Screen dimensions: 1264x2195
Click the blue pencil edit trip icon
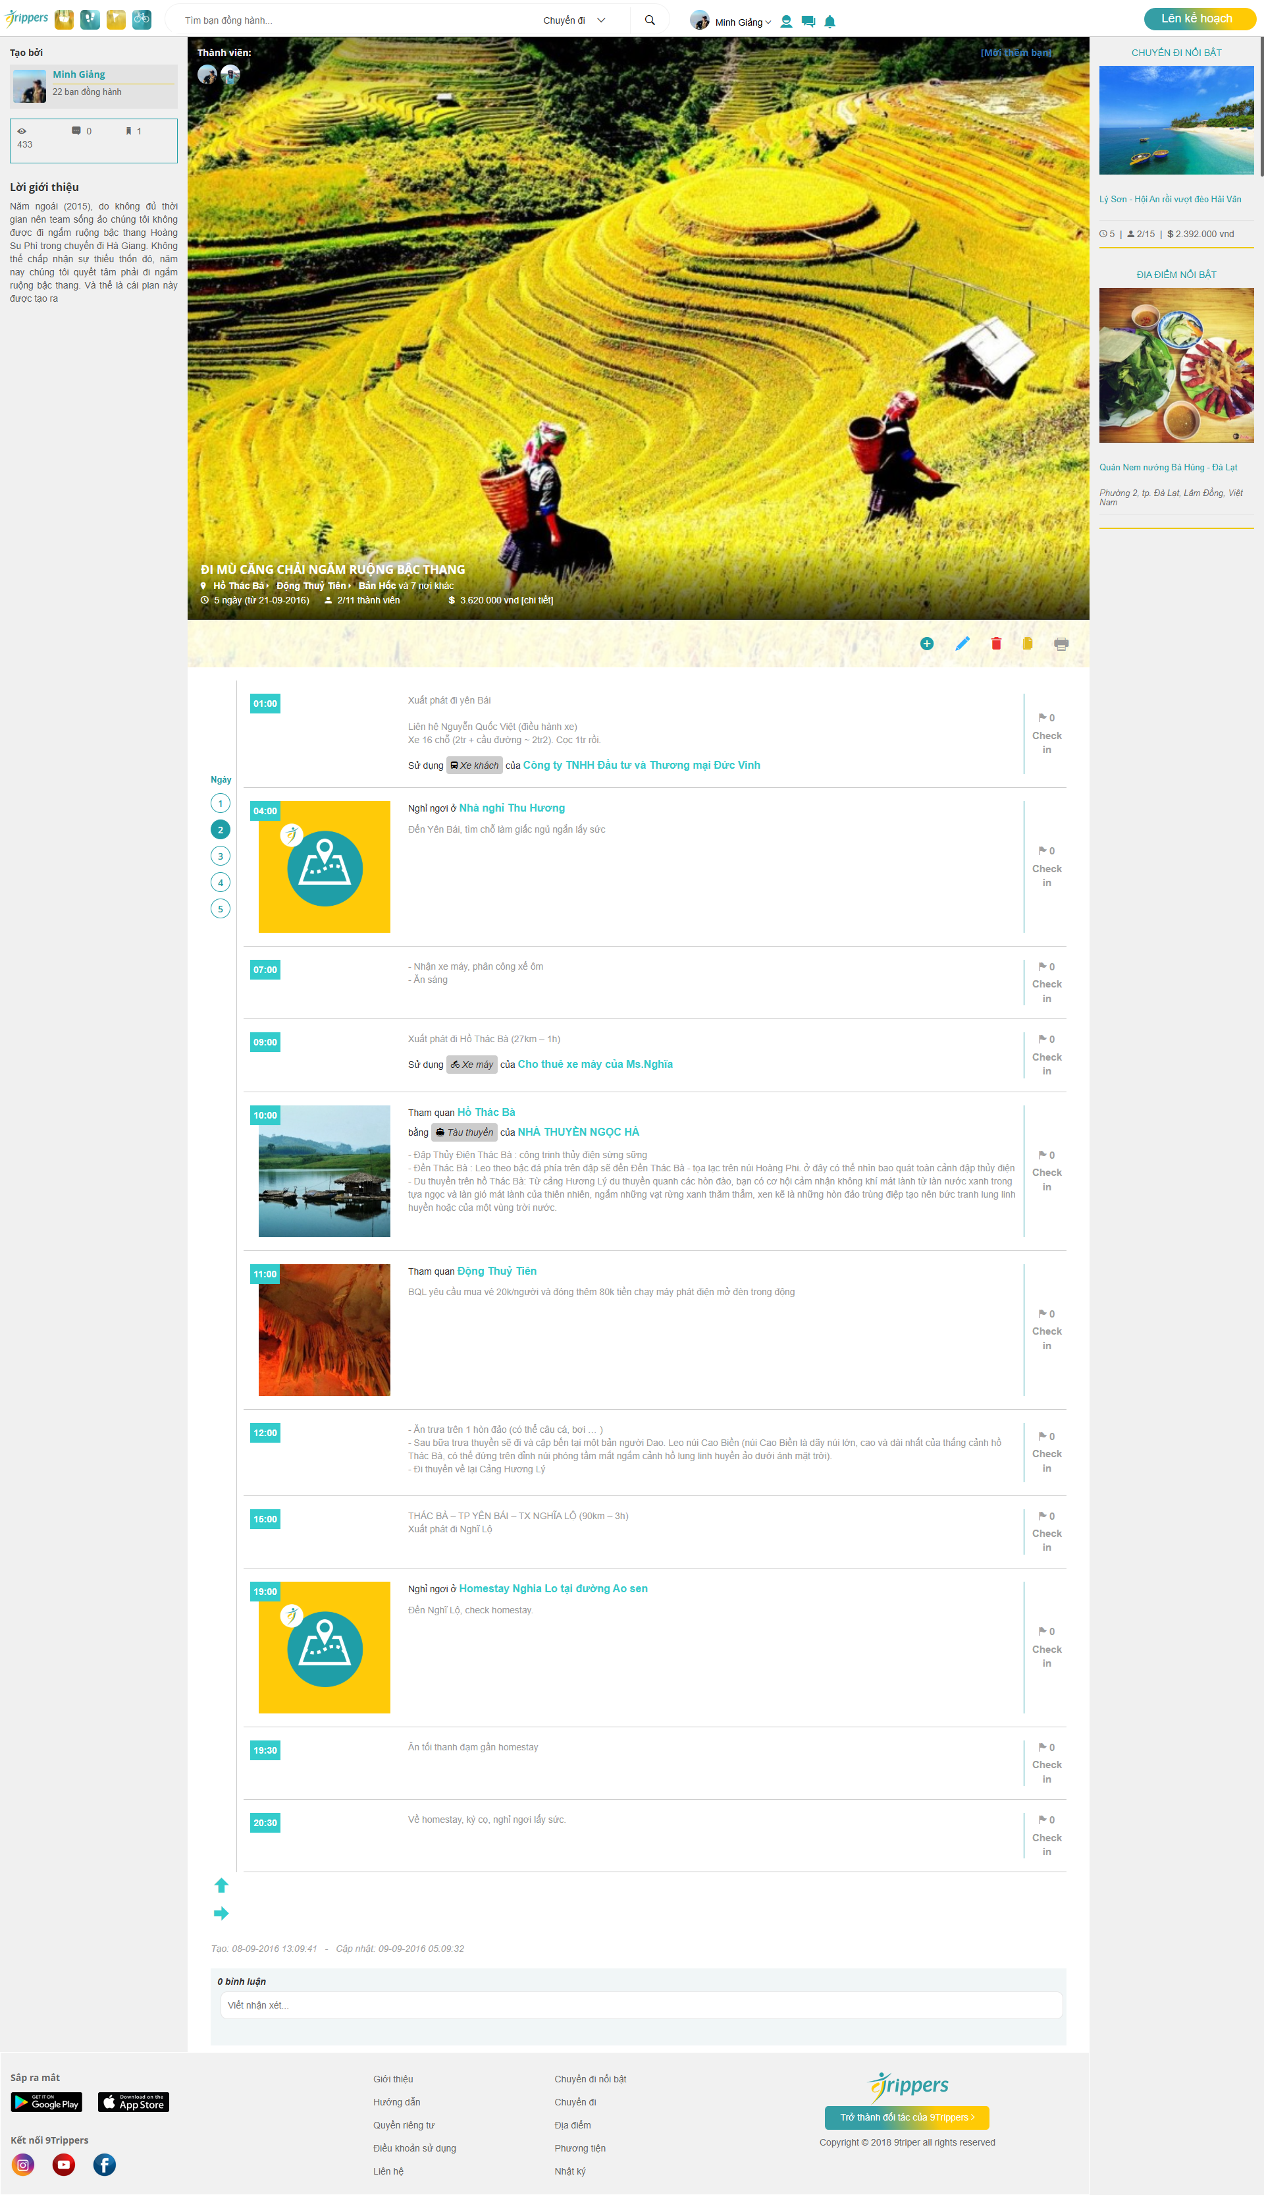[x=962, y=644]
